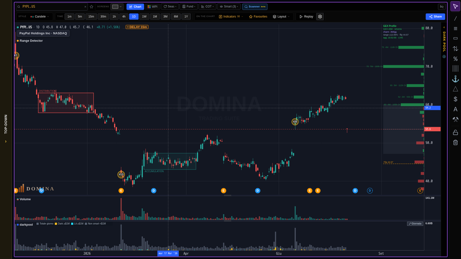Image resolution: width=461 pixels, height=259 pixels.
Task: Open the Layout dropdown
Action: (x=282, y=16)
